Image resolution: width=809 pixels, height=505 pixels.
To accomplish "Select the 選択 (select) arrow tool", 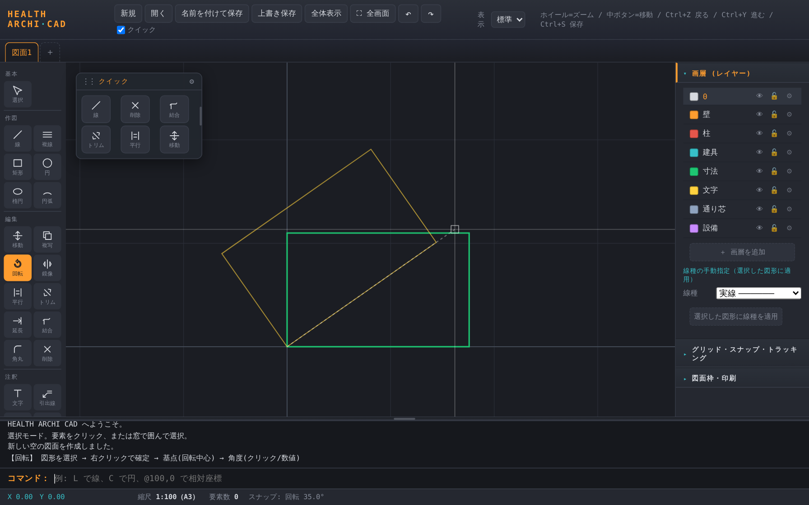I will tap(18, 94).
